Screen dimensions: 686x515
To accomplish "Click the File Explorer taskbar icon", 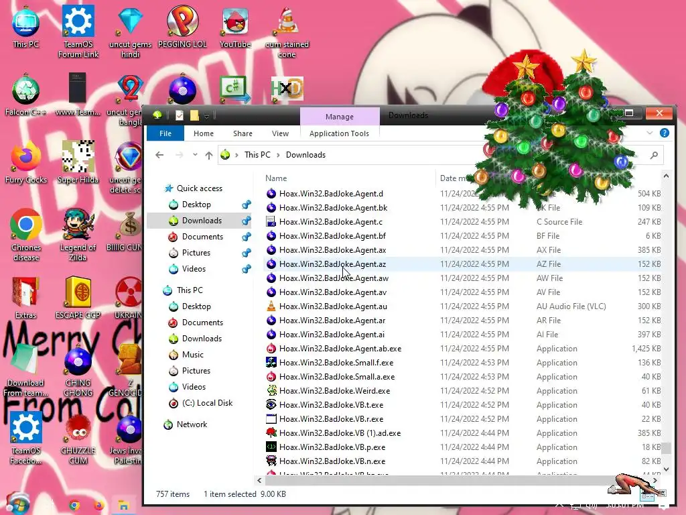I will point(123,506).
